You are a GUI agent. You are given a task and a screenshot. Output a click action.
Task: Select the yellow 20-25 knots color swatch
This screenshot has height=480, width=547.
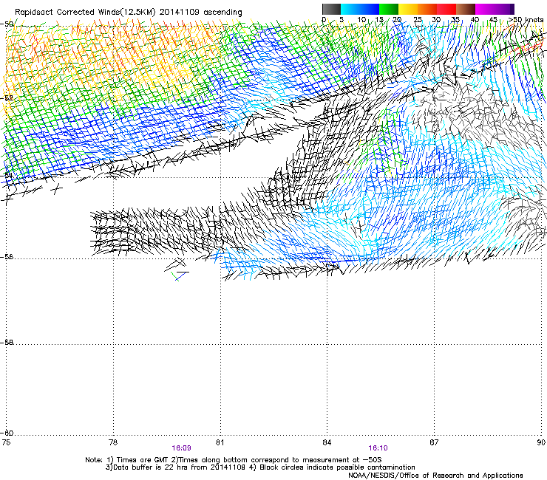[x=408, y=10]
